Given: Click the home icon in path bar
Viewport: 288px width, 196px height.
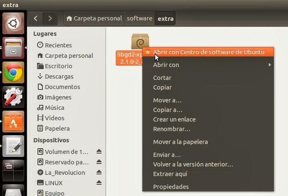Looking at the screenshot, I should pyautogui.click(x=69, y=18).
